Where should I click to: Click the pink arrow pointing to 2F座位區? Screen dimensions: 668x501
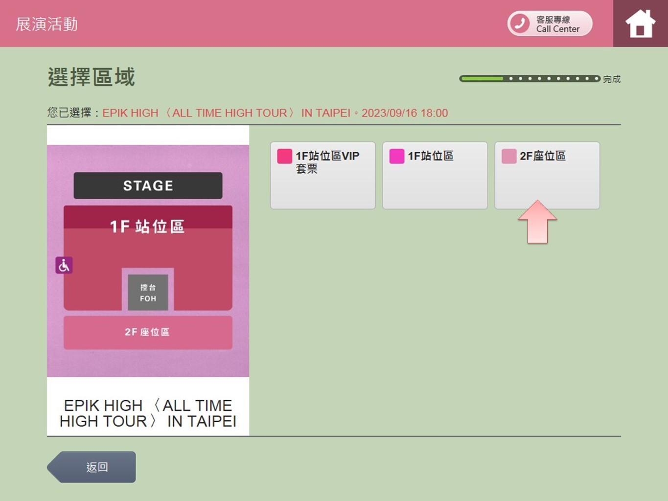(x=537, y=222)
